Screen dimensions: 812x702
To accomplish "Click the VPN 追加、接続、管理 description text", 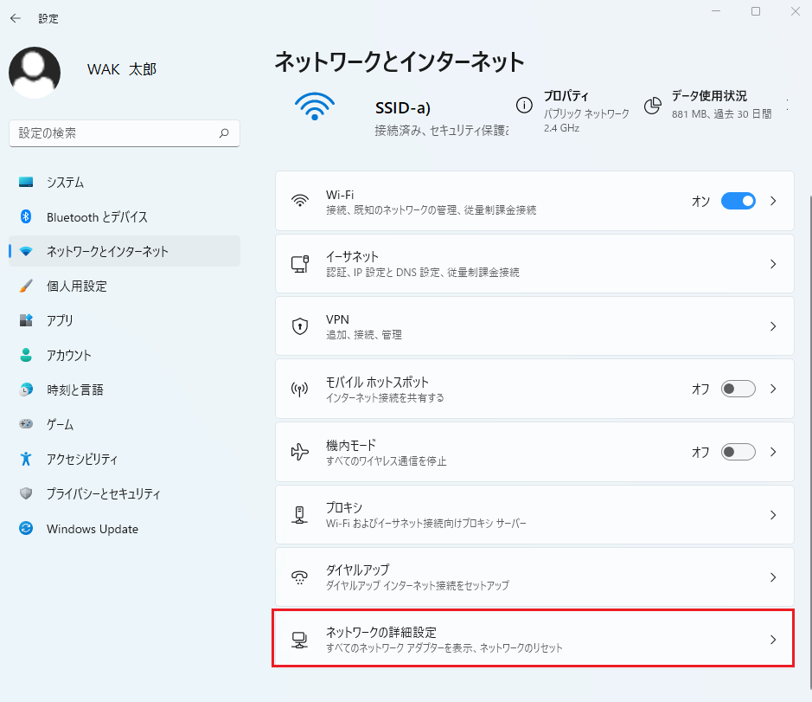I will (x=364, y=335).
